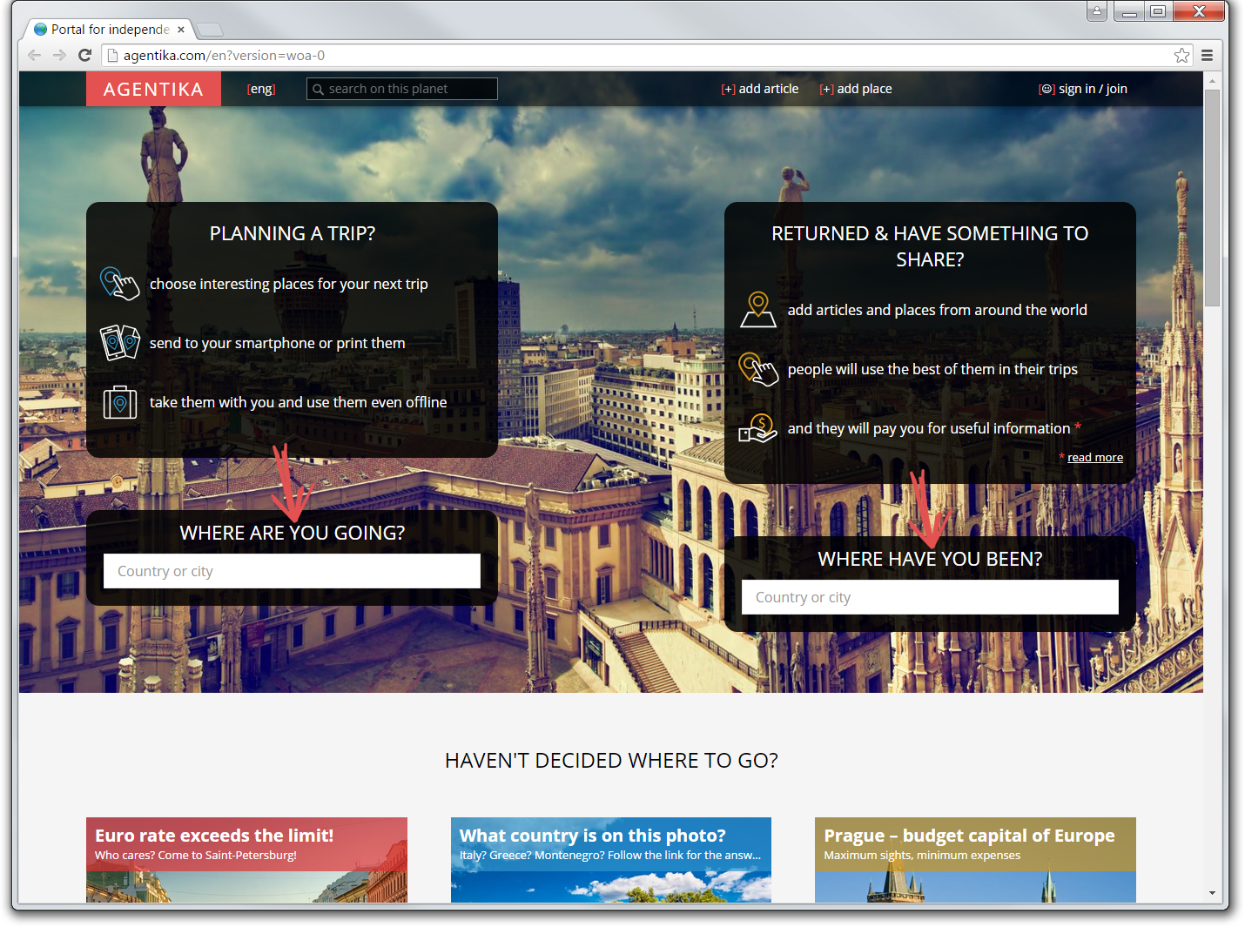1245x927 pixels.
Task: Click 'RETURNED & HAVE SOMETHING TO SHARE?' heading
Action: click(930, 246)
